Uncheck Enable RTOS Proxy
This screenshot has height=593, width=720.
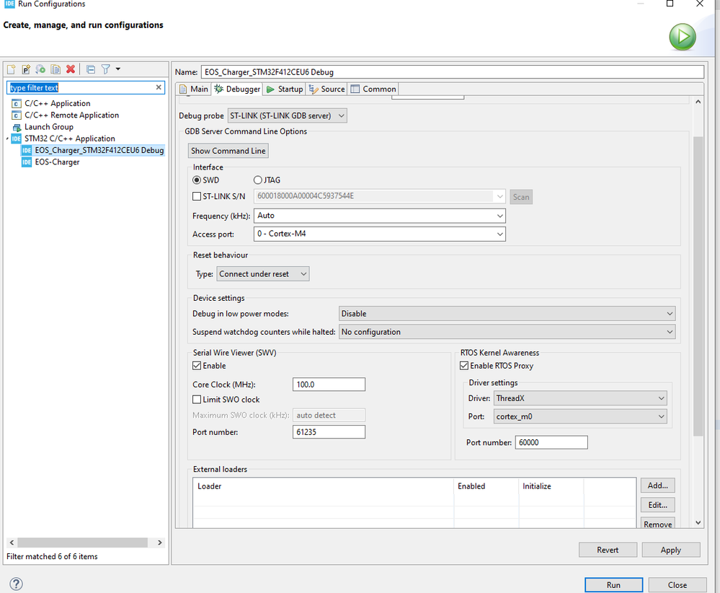[x=464, y=366]
